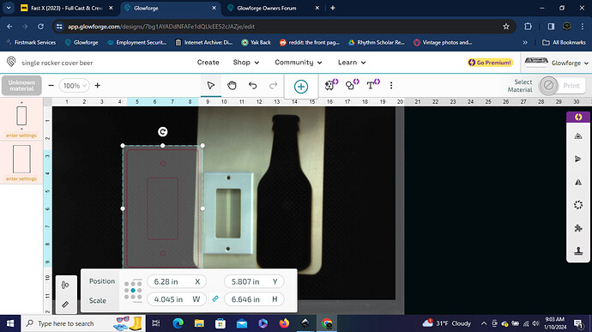Click the Go Premium! button
This screenshot has height=332, width=592.
coord(490,63)
